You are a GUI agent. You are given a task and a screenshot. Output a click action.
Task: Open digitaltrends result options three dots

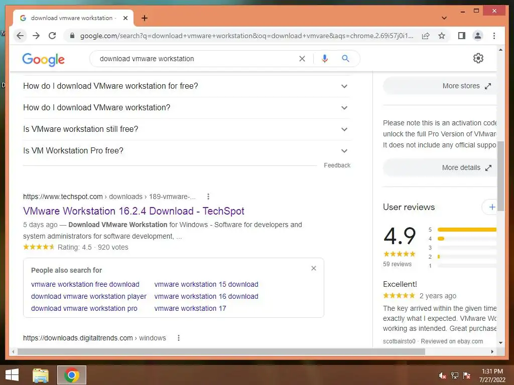(179, 338)
